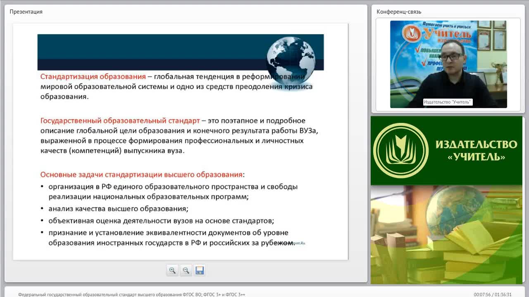Click the 'Издательство «Учитель»' green banner
The width and height of the screenshot is (529, 297).
(x=447, y=151)
